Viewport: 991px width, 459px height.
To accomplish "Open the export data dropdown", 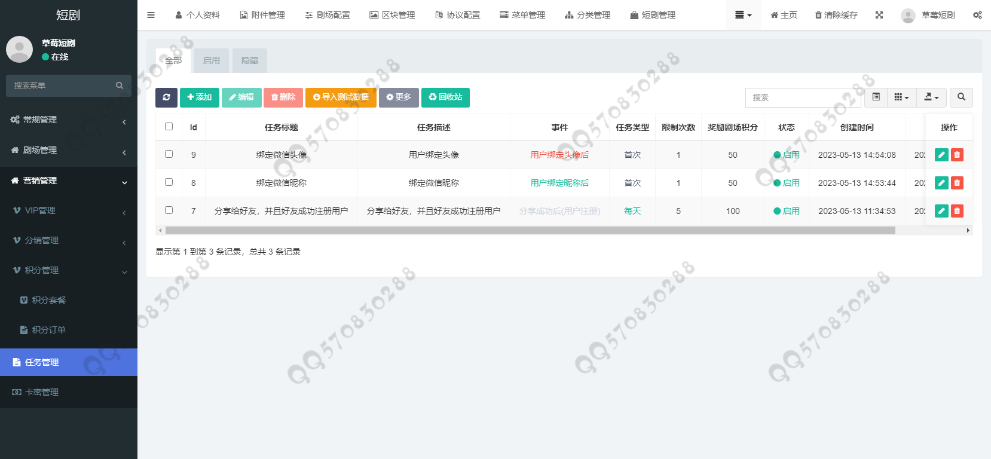I will coord(931,97).
